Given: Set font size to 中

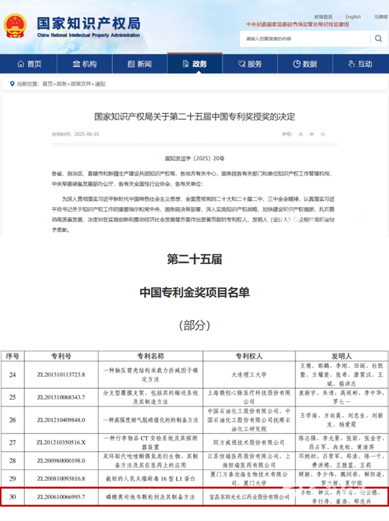Looking at the screenshot, I should pos(312,134).
